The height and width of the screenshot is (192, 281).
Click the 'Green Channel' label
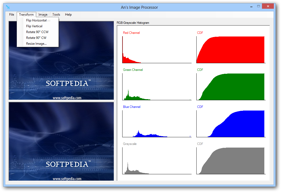point(133,70)
